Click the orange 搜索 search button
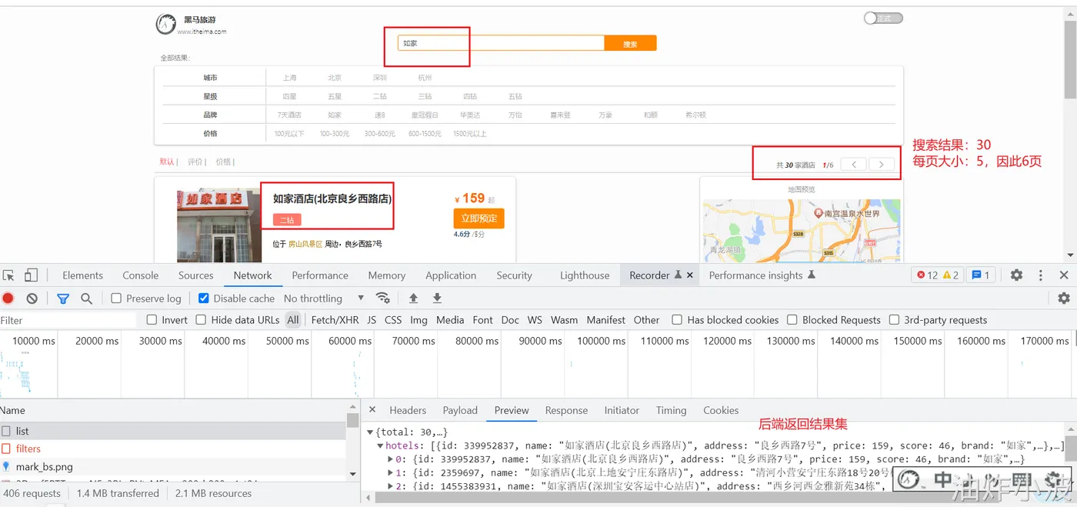 click(630, 44)
